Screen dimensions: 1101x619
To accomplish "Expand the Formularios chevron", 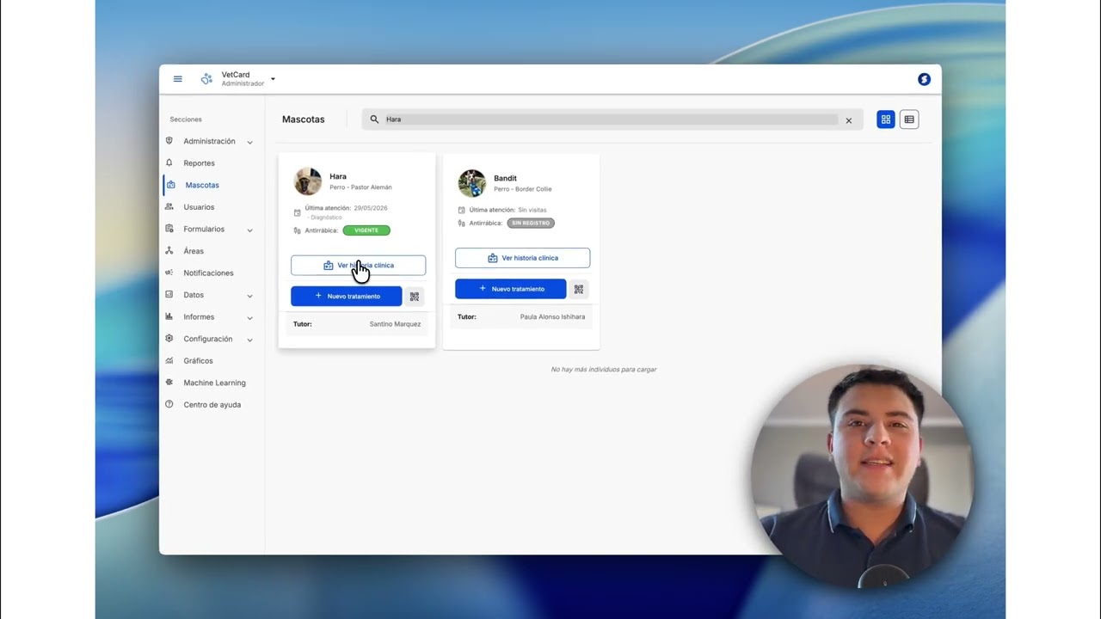I will point(249,230).
